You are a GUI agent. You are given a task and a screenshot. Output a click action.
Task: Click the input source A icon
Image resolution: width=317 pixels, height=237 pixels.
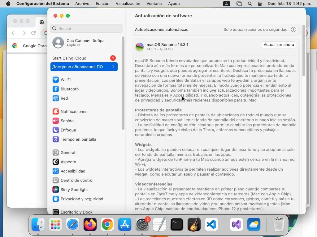tap(226, 4)
